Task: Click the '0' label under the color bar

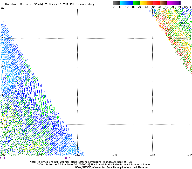Action: point(114,7)
